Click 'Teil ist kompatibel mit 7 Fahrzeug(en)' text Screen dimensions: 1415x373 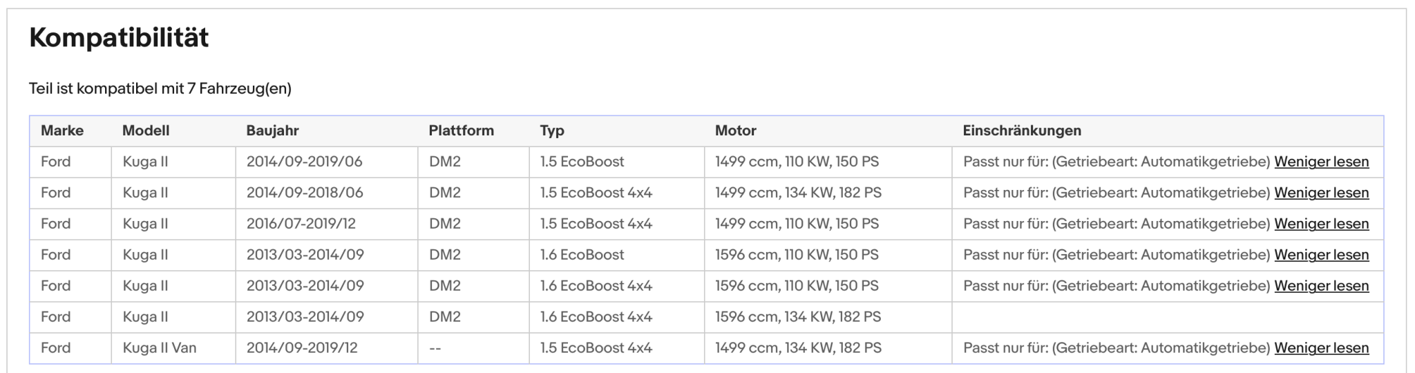pos(160,88)
